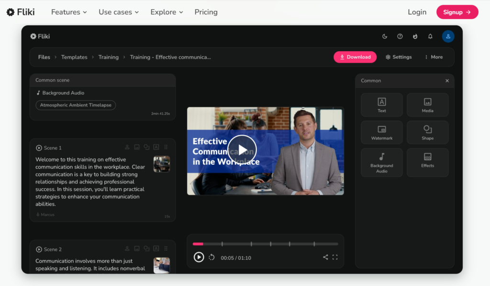Play Scene 1 preview
490x286 pixels.
coord(39,148)
